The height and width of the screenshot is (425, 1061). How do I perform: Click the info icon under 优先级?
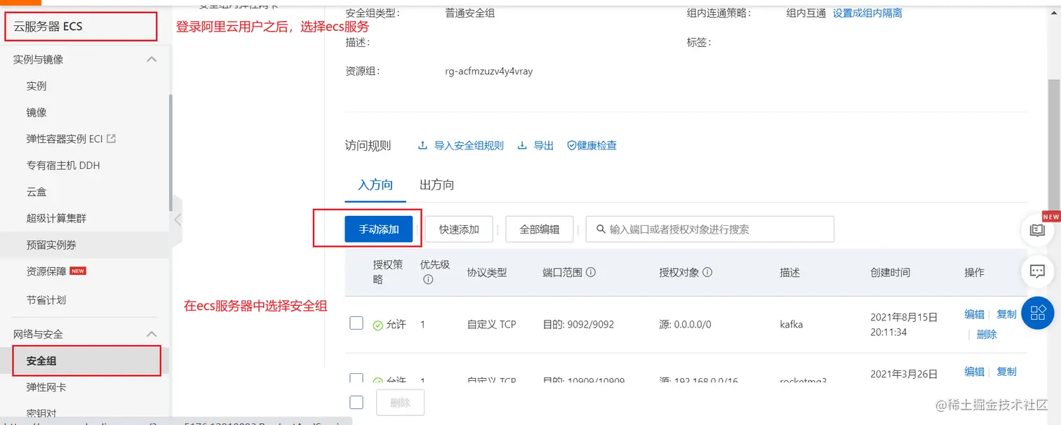tap(428, 279)
